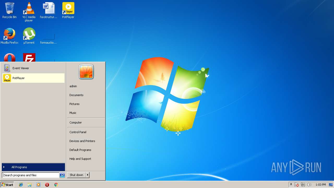
Task: Click the Search programs and files box
Action: pyautogui.click(x=31, y=175)
